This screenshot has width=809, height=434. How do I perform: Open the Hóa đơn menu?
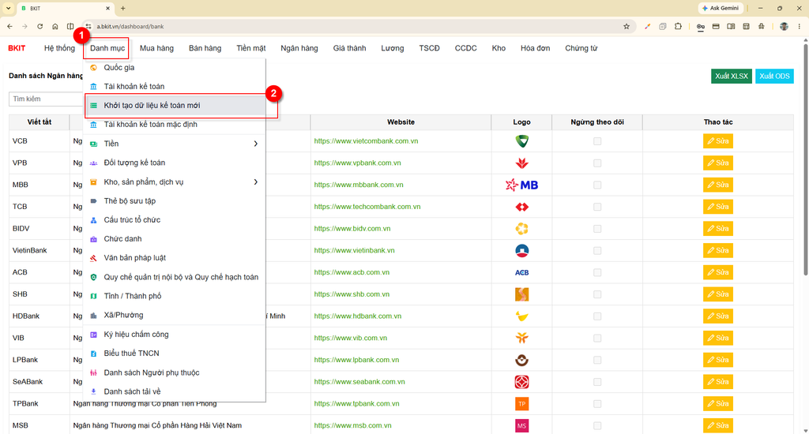[535, 48]
